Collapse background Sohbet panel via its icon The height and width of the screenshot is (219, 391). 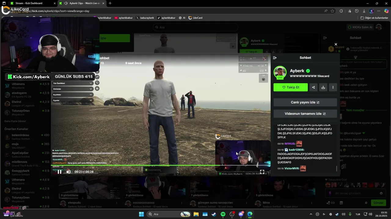pos(325,38)
